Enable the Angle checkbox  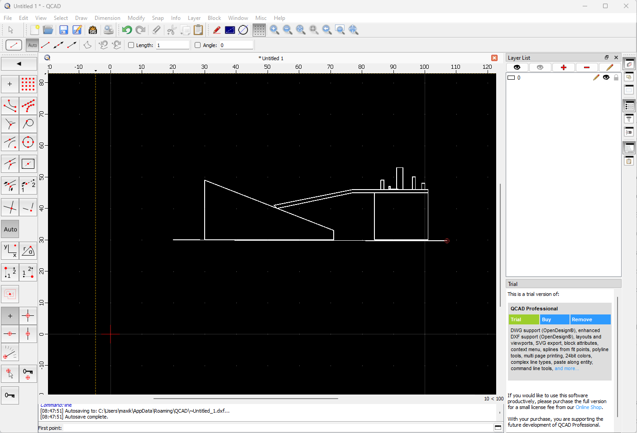point(198,45)
